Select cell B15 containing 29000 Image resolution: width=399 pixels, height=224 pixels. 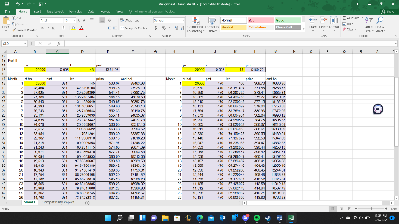point(34,70)
